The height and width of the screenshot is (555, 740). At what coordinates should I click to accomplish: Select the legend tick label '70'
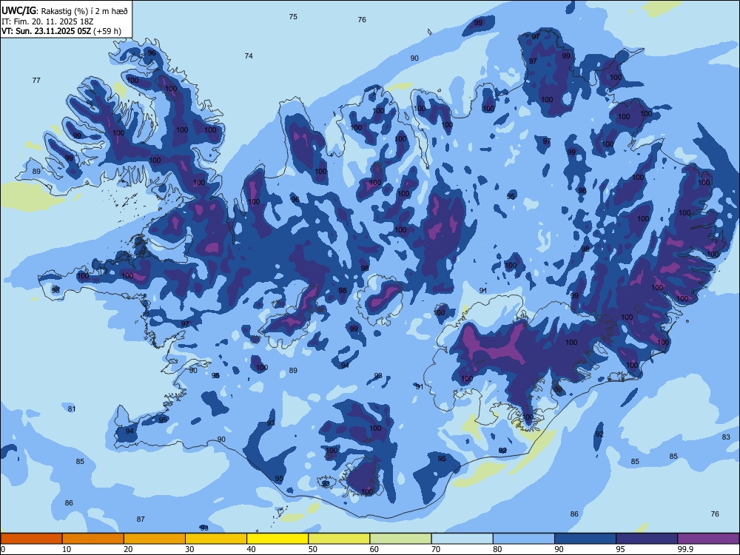(x=436, y=549)
